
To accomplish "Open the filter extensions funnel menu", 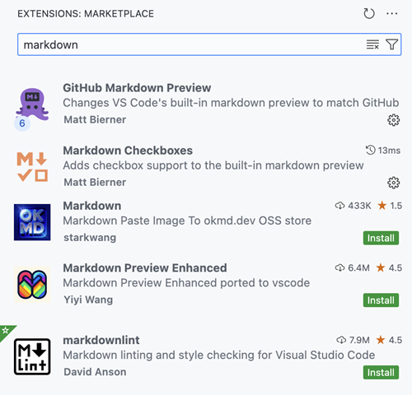I will click(x=391, y=44).
